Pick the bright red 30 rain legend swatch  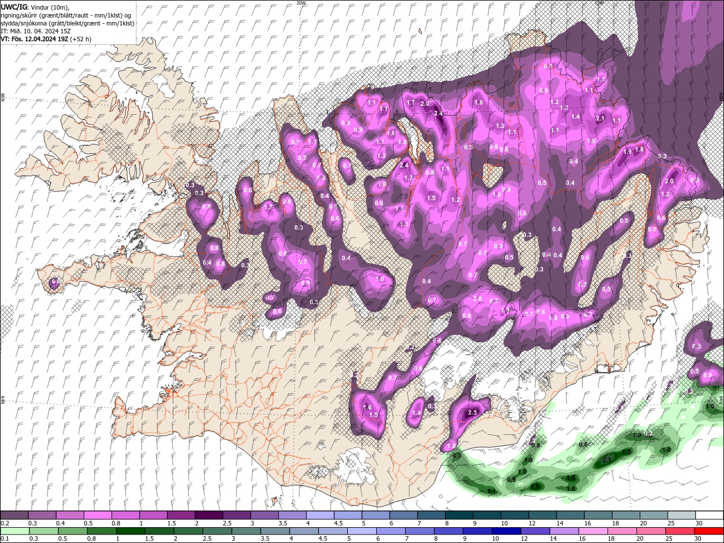coord(709,531)
